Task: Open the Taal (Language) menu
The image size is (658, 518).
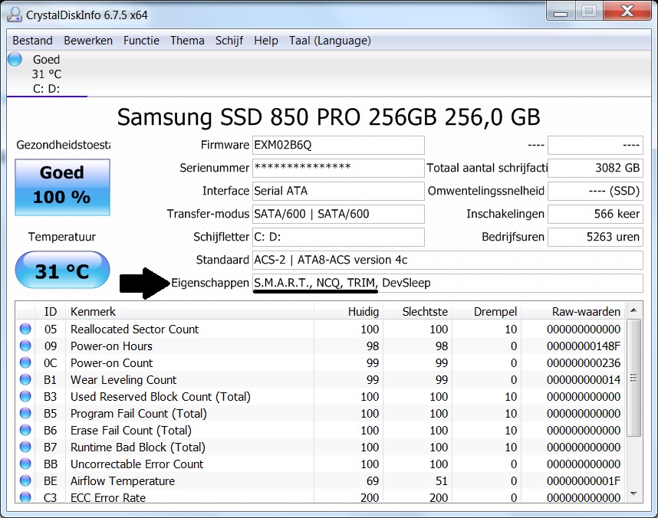Action: 330,41
